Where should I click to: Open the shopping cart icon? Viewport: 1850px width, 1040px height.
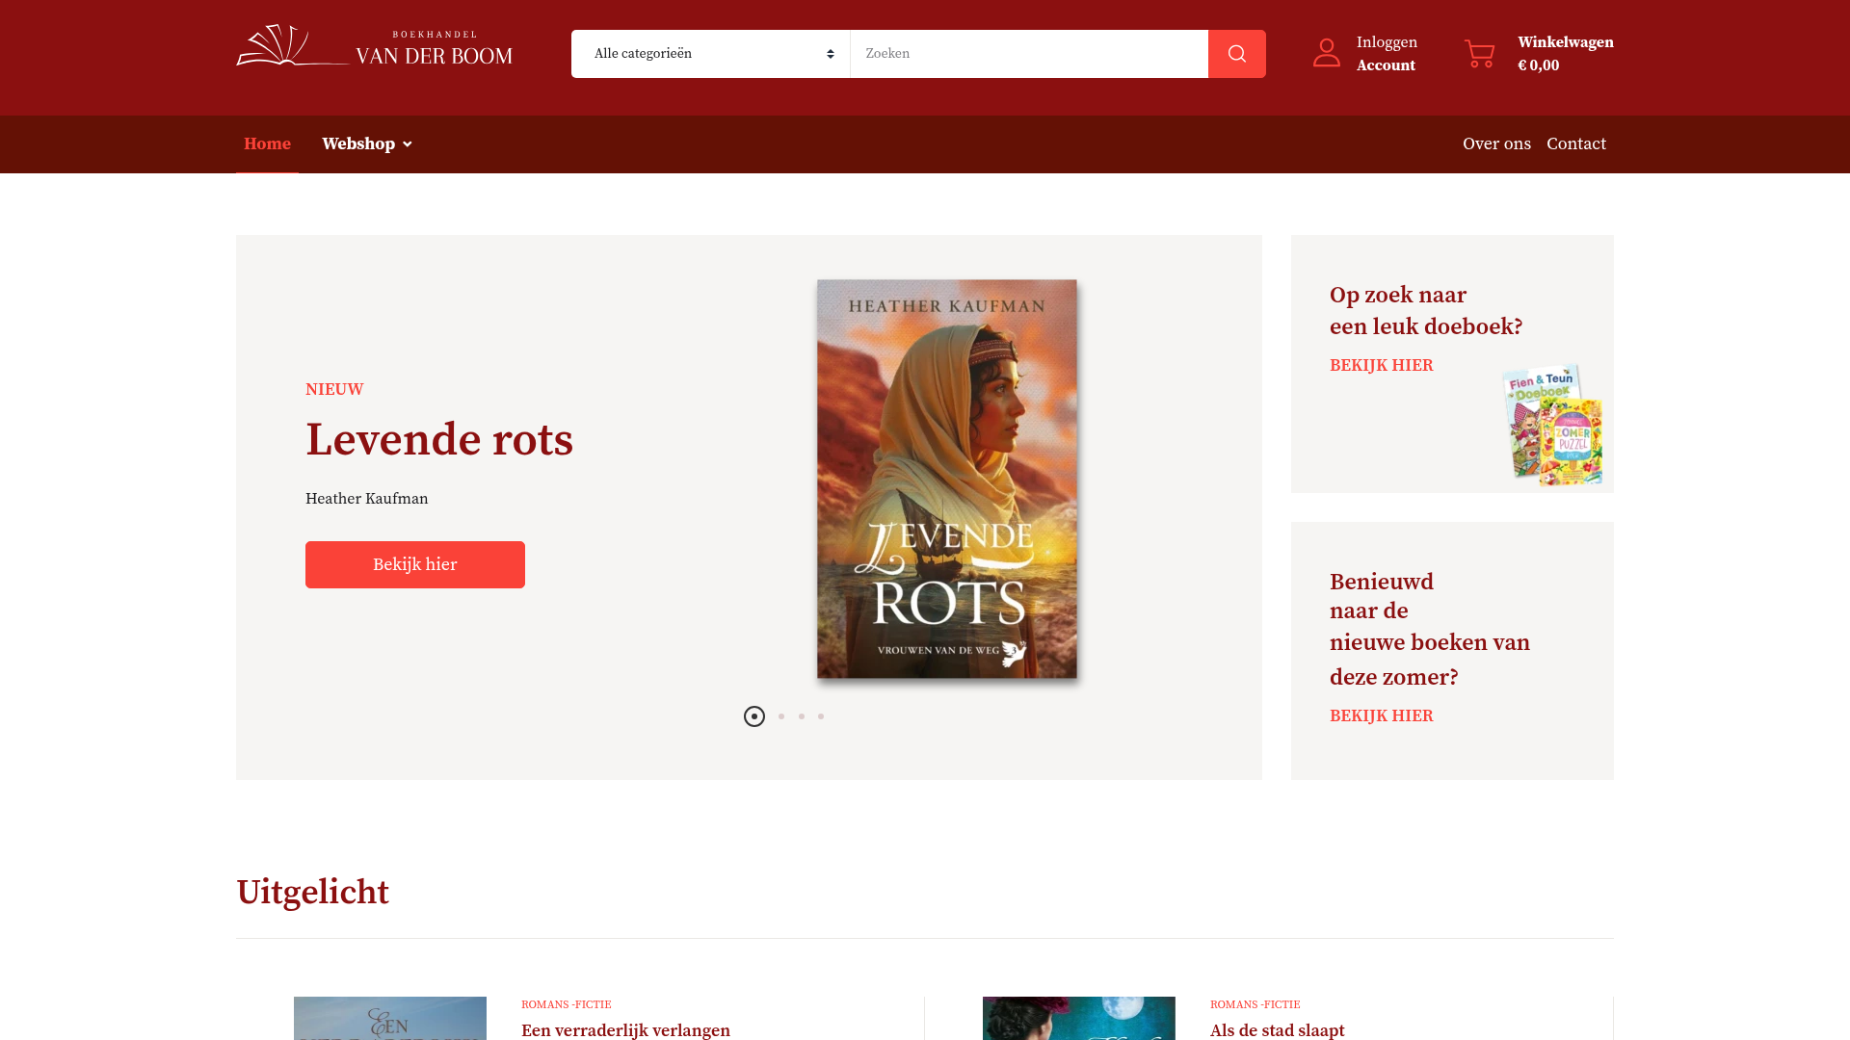tap(1480, 54)
